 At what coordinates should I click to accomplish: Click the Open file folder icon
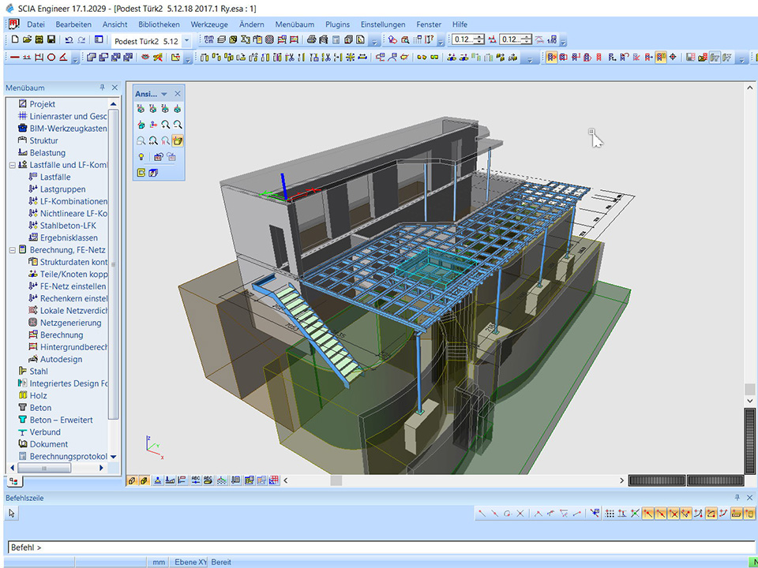point(27,39)
